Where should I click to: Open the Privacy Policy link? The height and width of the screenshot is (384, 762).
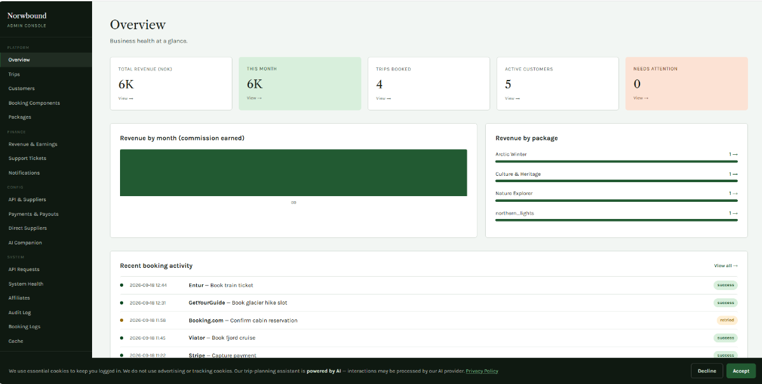click(482, 371)
